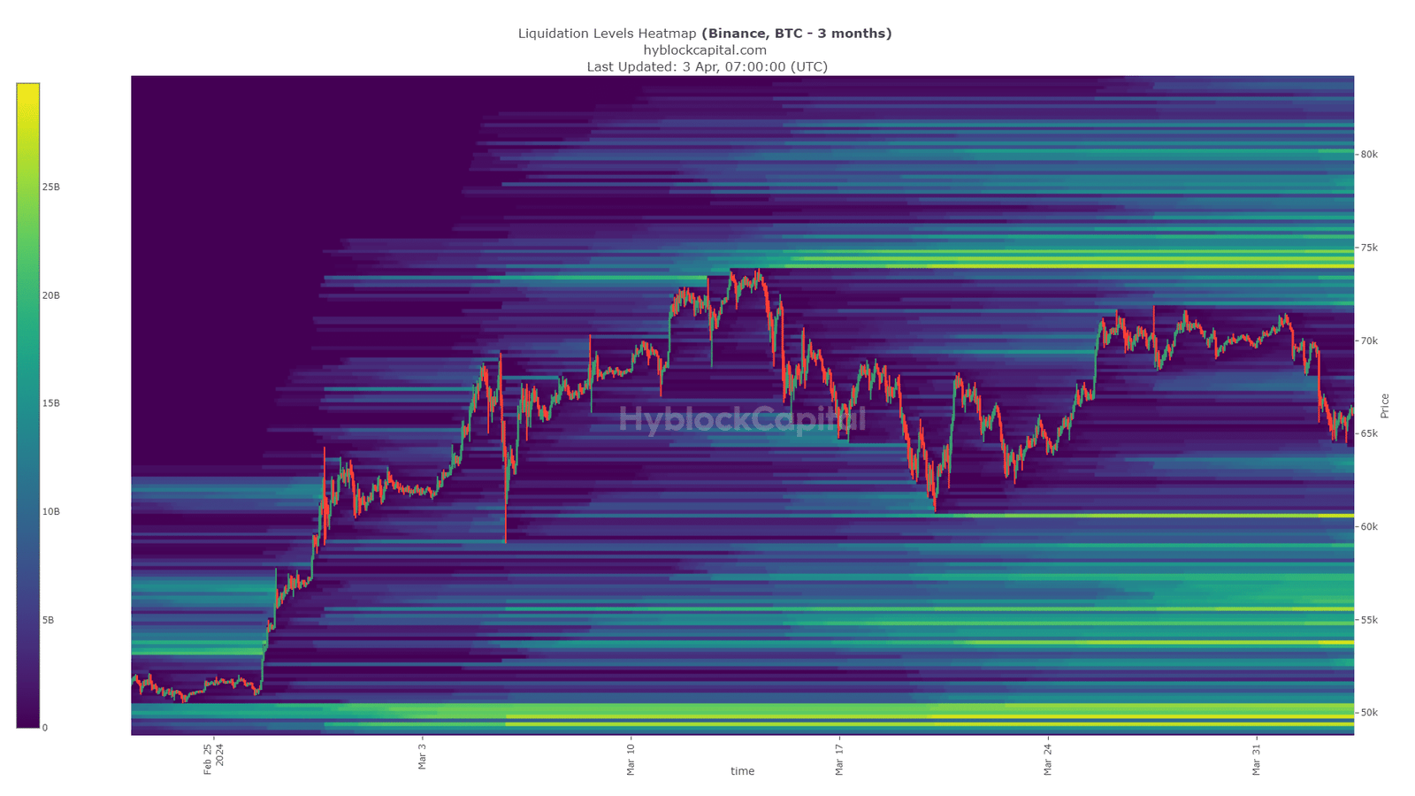Click the 10B label on the color scale

tap(51, 512)
